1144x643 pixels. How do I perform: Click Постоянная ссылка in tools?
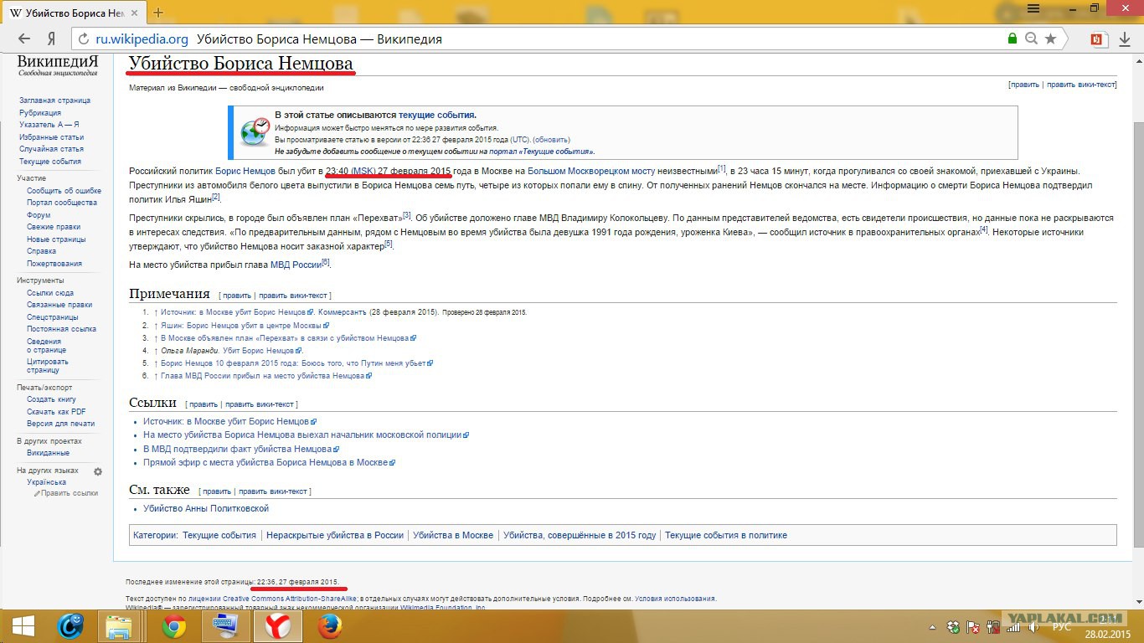[61, 329]
